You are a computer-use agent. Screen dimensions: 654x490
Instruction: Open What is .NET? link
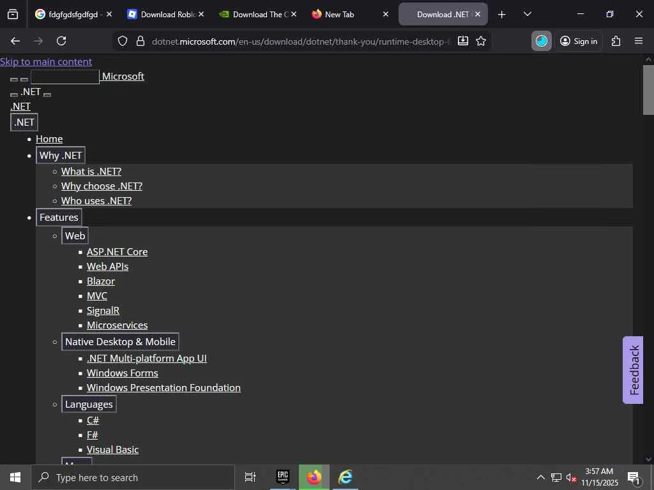[91, 171]
